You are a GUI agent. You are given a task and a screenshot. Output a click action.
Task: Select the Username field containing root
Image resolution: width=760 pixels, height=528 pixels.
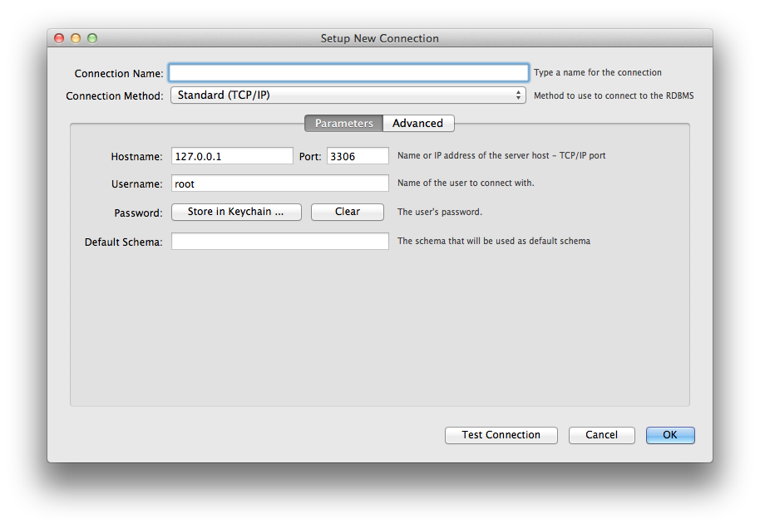pos(280,184)
